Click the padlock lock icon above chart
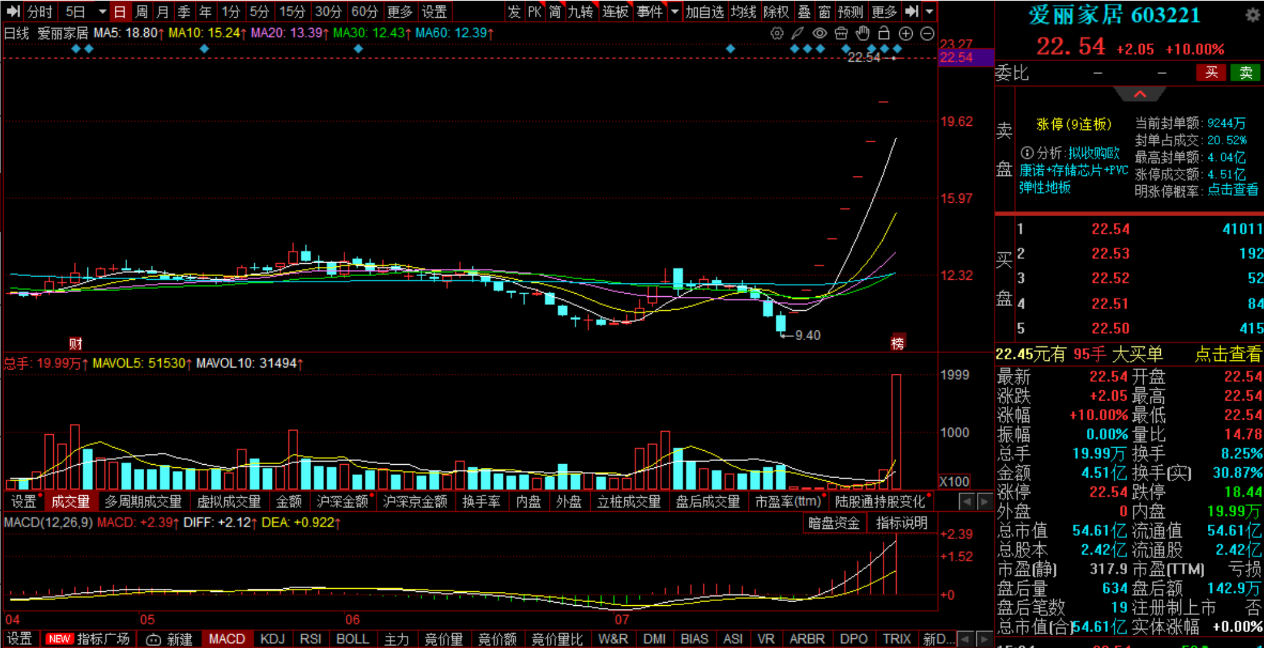 tap(884, 34)
